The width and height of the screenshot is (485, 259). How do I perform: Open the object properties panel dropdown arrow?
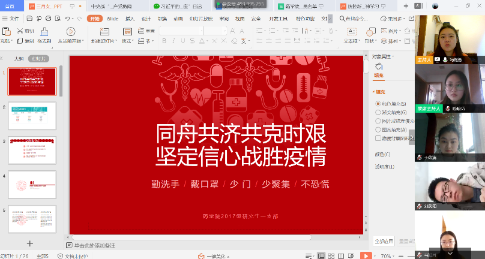(x=394, y=57)
